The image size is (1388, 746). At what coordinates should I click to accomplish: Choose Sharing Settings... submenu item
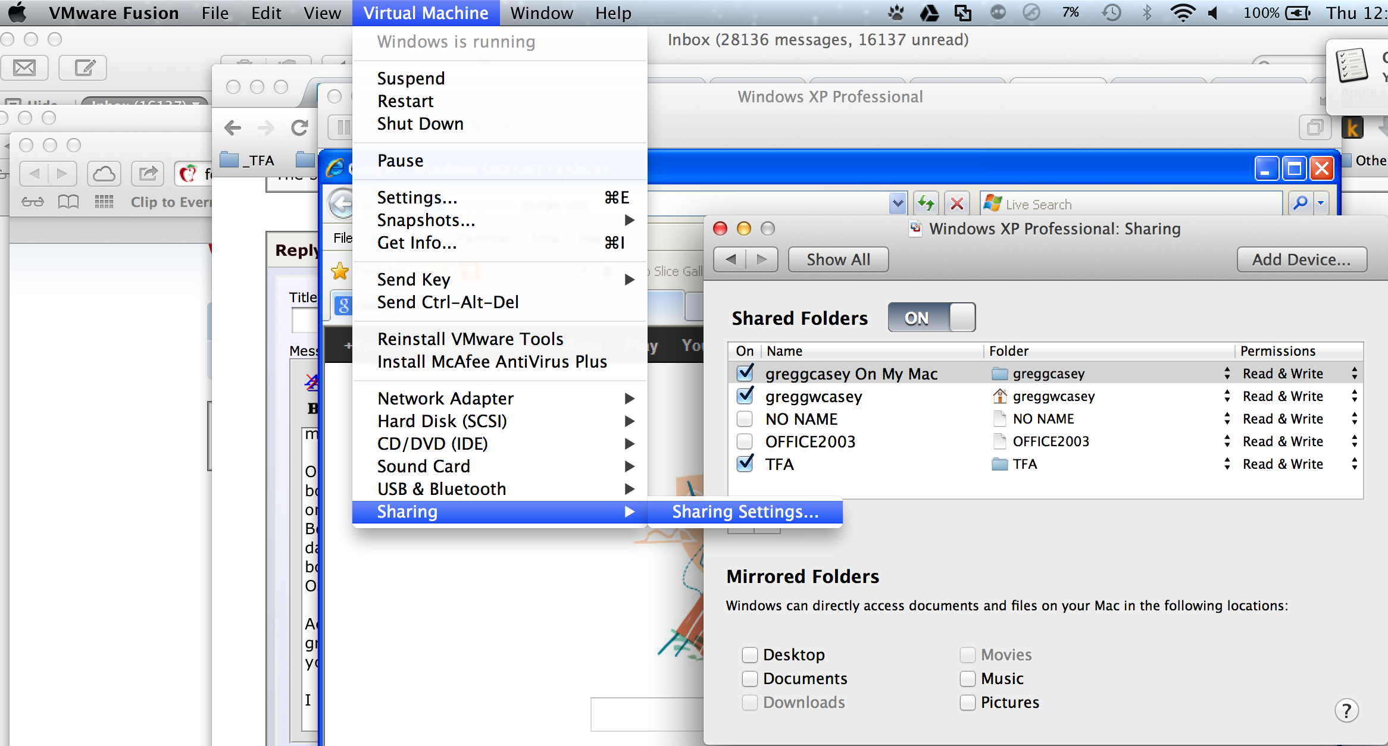pos(745,512)
